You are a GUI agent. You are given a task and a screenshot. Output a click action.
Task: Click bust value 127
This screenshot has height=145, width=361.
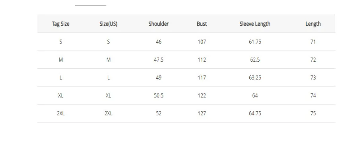[x=202, y=113]
